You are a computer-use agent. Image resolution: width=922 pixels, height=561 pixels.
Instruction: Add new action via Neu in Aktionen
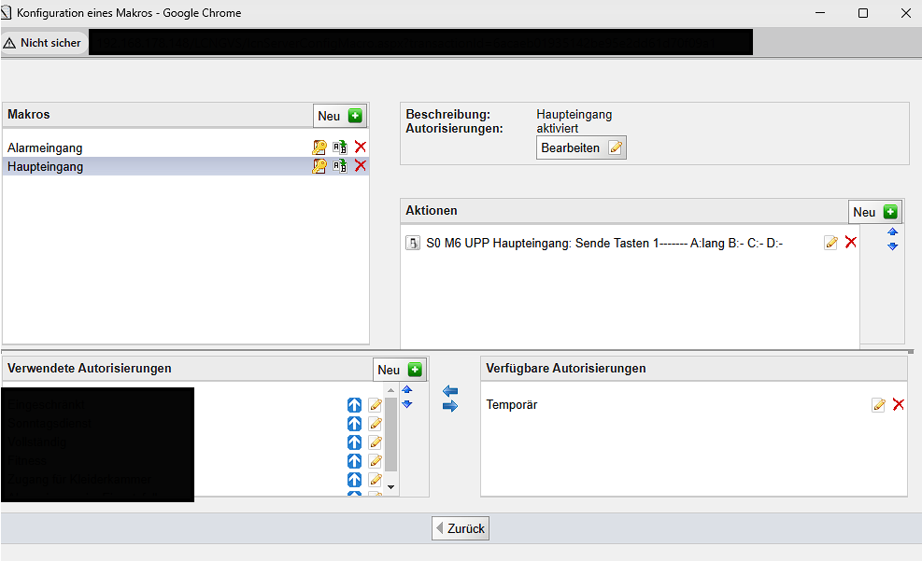click(874, 212)
